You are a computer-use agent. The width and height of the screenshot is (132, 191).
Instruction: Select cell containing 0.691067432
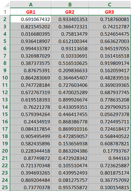pos(30,19)
